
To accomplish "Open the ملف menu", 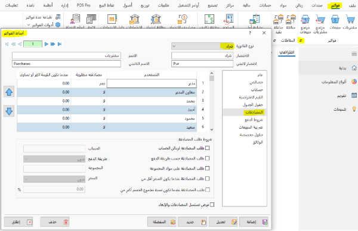I will (x=352, y=5).
